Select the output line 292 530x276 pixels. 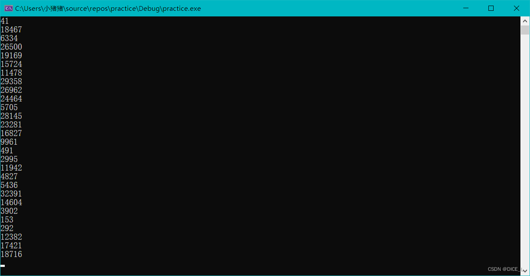(x=7, y=228)
